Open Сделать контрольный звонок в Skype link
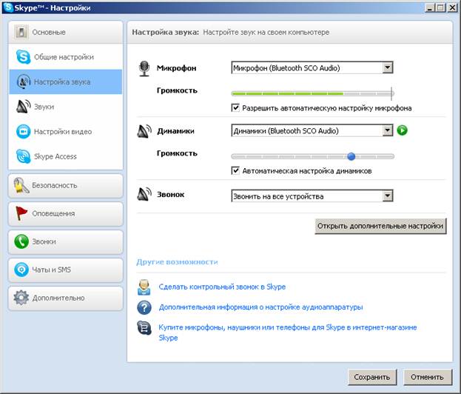Image resolution: width=461 pixels, height=394 pixels. tap(222, 287)
